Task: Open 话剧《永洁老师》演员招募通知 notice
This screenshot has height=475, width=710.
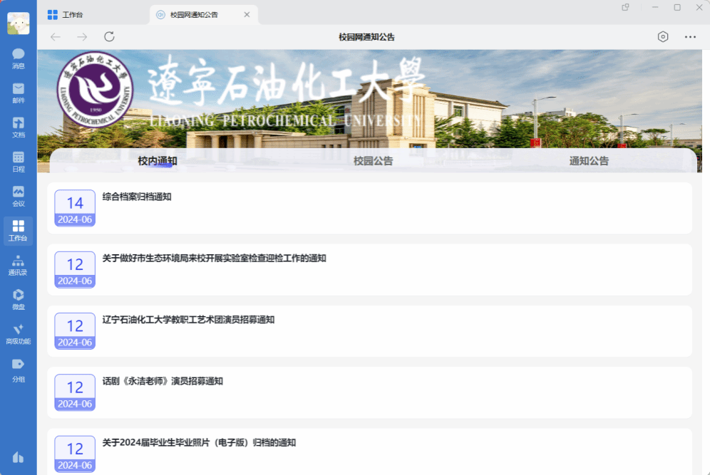Action: coord(163,381)
